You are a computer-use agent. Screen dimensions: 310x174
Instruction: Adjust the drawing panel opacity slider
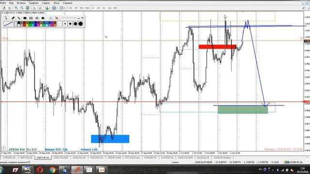pyautogui.click(x=69, y=18)
